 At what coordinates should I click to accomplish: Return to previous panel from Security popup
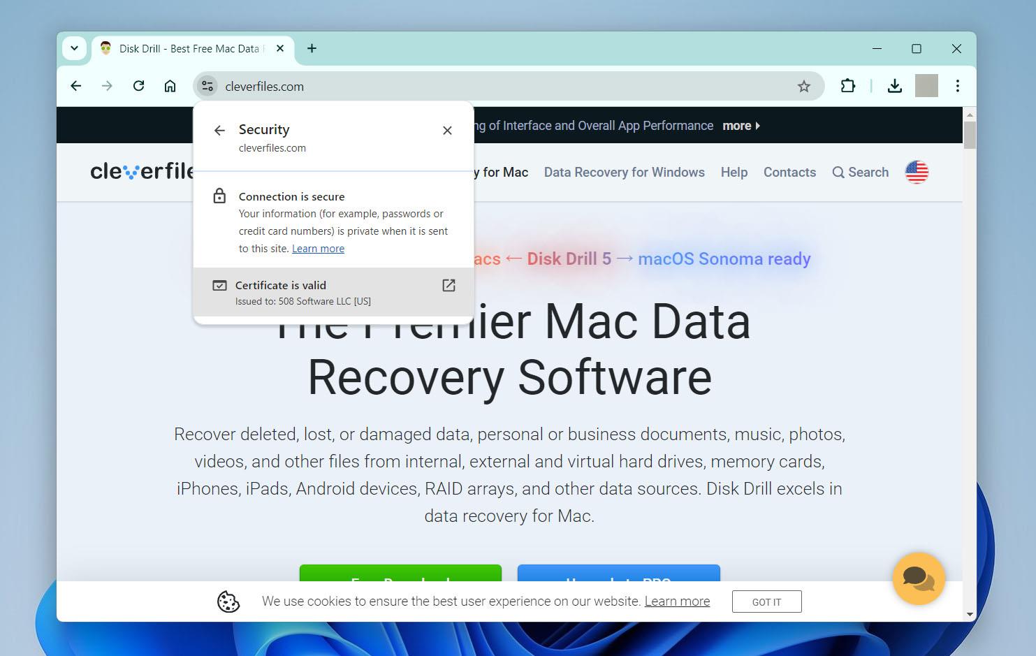(x=219, y=131)
